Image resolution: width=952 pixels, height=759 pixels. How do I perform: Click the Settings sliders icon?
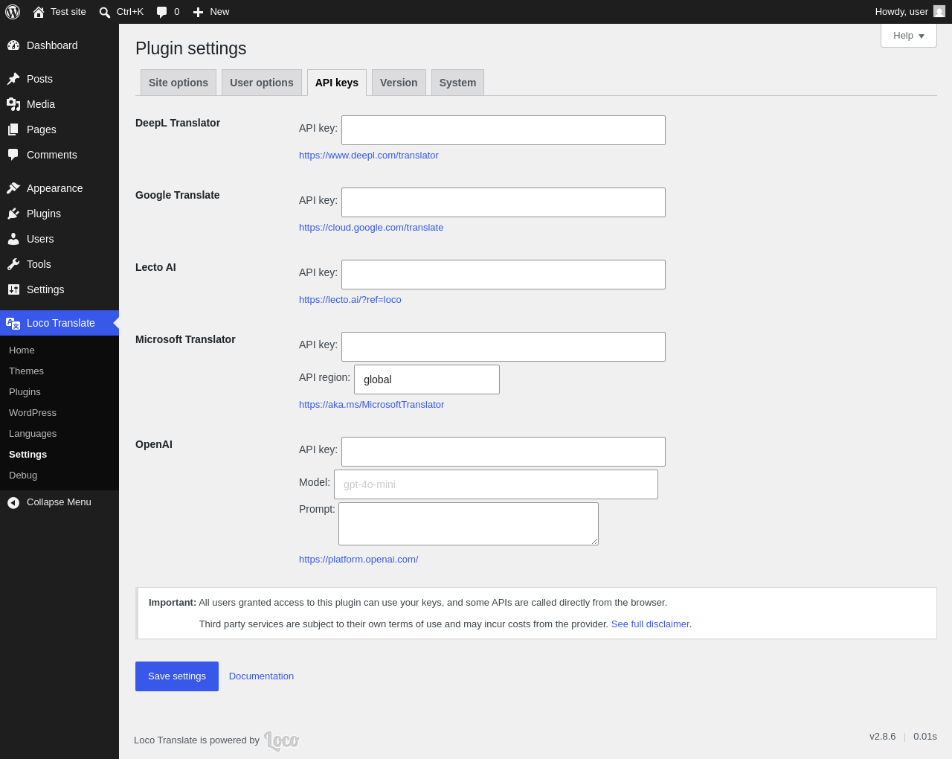pyautogui.click(x=13, y=289)
